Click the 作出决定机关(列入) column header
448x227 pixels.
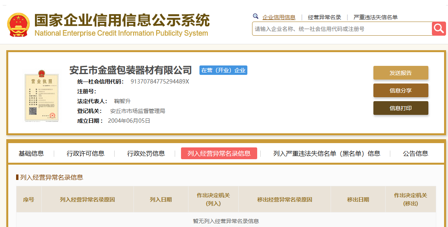pyautogui.click(x=214, y=199)
